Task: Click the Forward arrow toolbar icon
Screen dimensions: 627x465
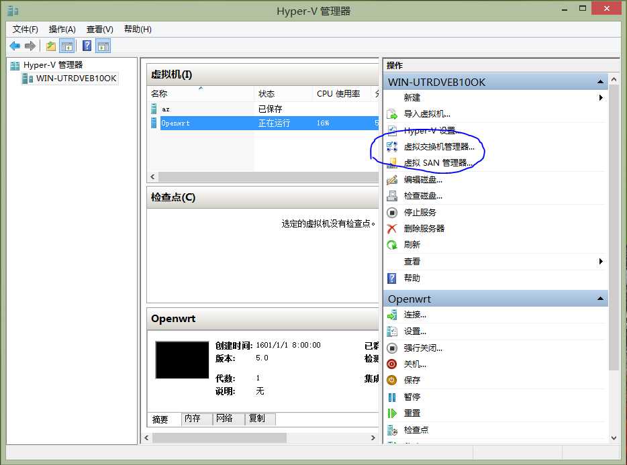Action: (x=30, y=46)
